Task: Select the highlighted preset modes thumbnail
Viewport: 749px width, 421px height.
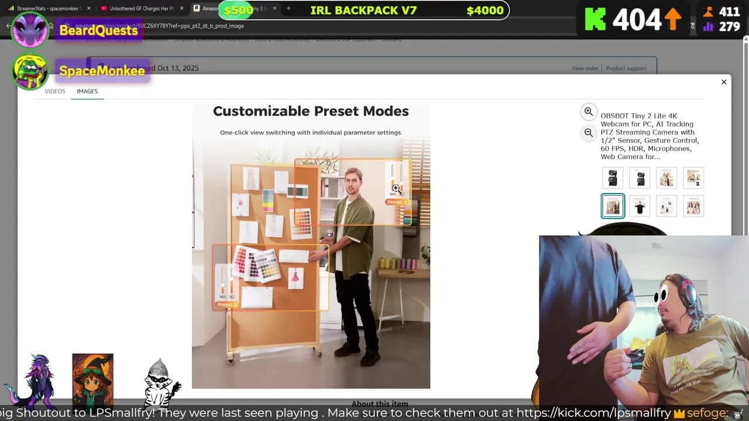Action: coord(613,206)
